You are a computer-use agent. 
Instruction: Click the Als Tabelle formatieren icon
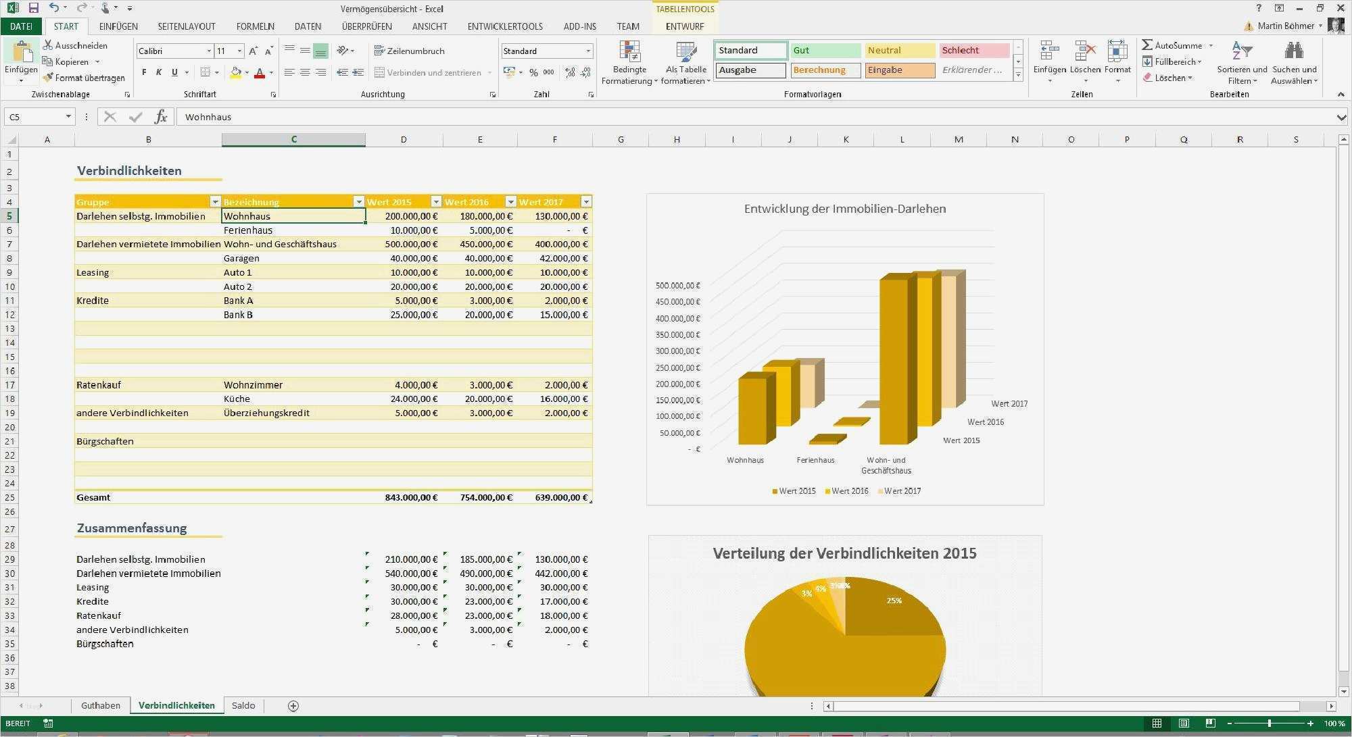(x=686, y=52)
